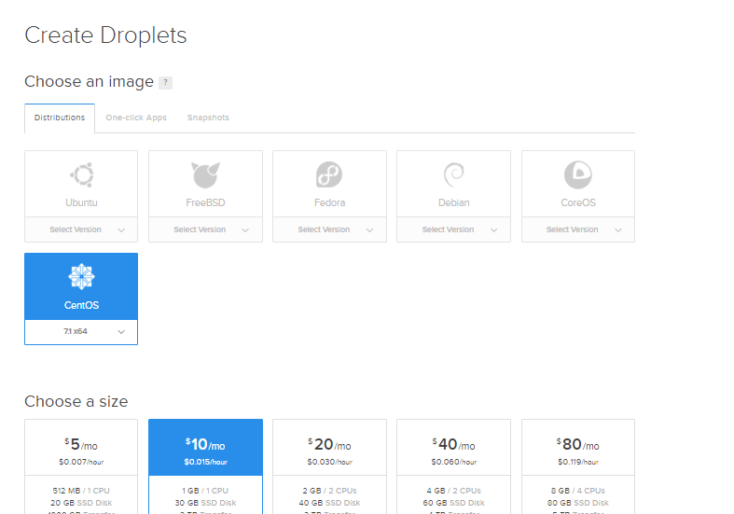Choose the $5/mo droplet size
Image resolution: width=734 pixels, height=514 pixels.
(81, 452)
